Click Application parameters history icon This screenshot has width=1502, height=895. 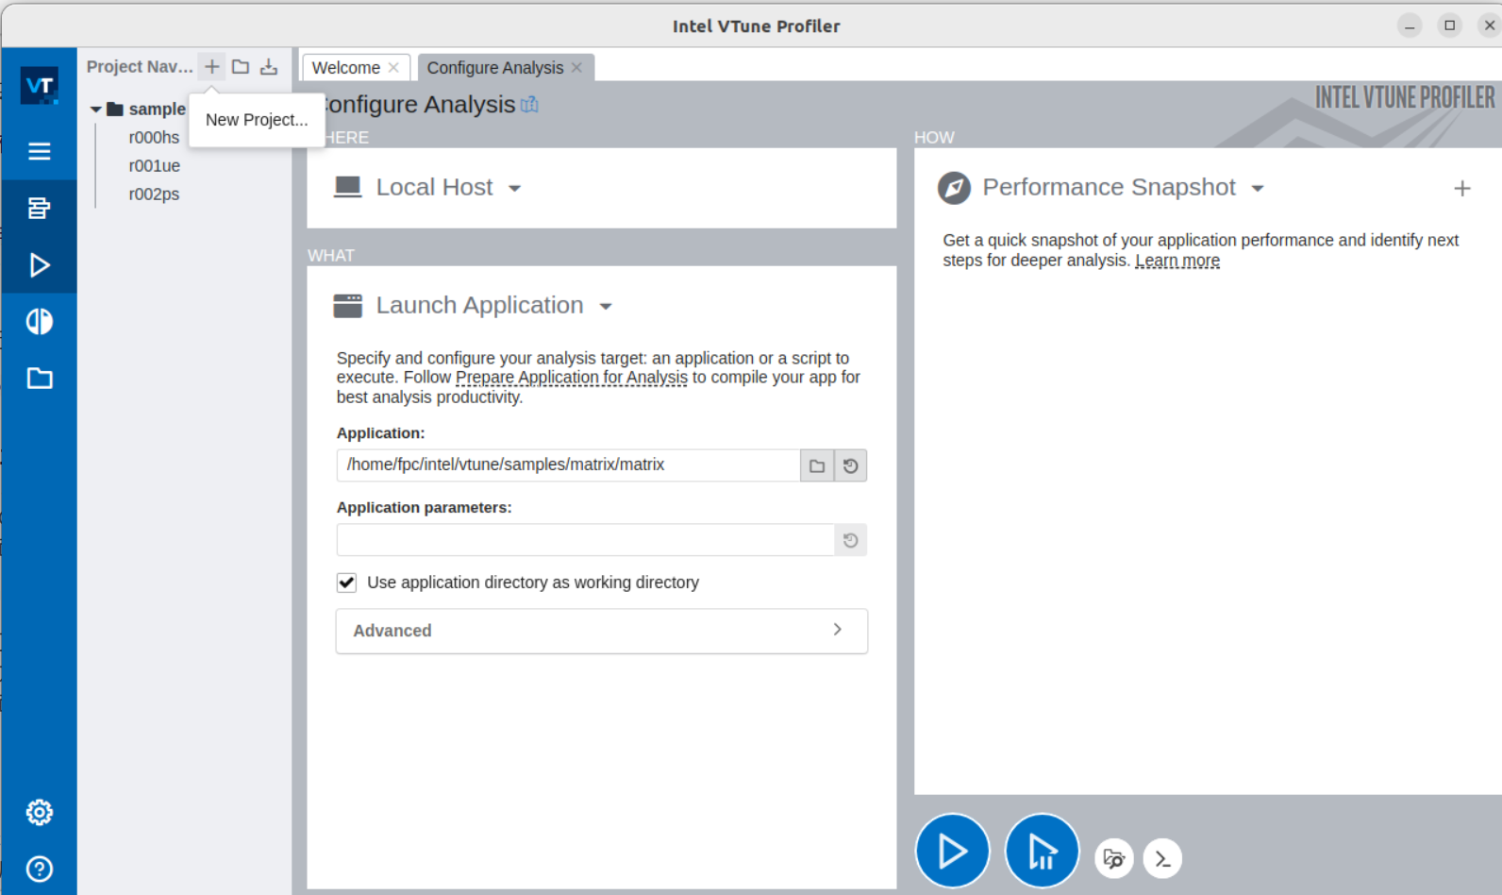pyautogui.click(x=851, y=540)
